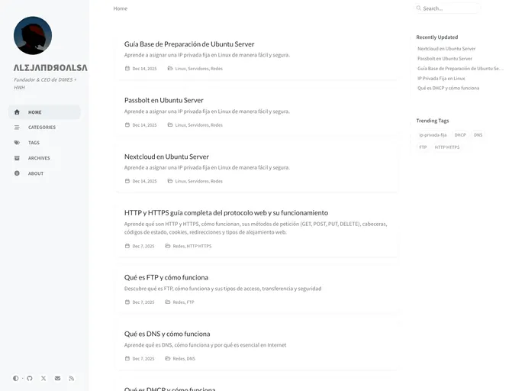Select the 'HTTP HTTPS' trending tag
The height and width of the screenshot is (391, 525).
pos(447,147)
